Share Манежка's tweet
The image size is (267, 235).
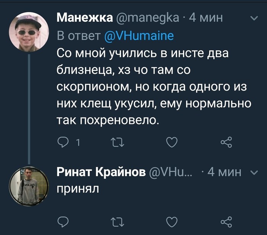[226, 143]
